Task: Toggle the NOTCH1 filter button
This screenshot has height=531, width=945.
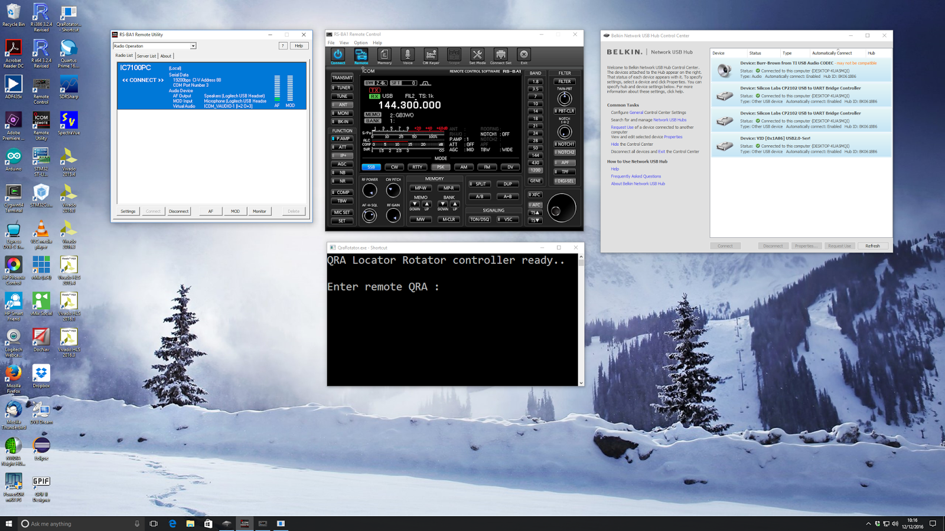Action: point(565,144)
